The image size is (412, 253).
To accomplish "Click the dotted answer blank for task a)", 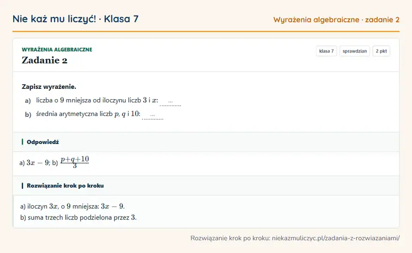I will tap(170, 102).
